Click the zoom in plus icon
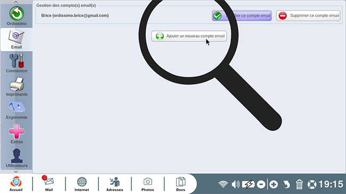 pos(274,184)
